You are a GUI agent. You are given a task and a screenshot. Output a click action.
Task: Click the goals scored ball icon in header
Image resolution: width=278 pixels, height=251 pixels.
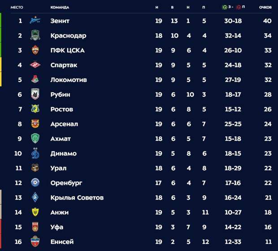[225, 7]
